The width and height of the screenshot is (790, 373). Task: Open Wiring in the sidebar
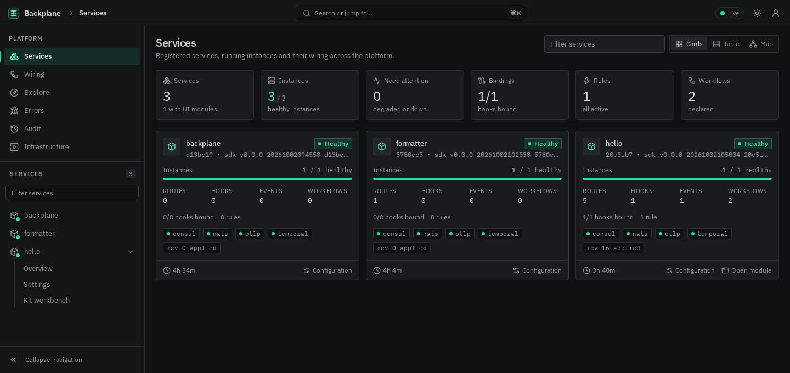tap(72, 75)
